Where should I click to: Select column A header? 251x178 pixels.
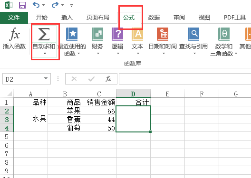click(x=30, y=94)
